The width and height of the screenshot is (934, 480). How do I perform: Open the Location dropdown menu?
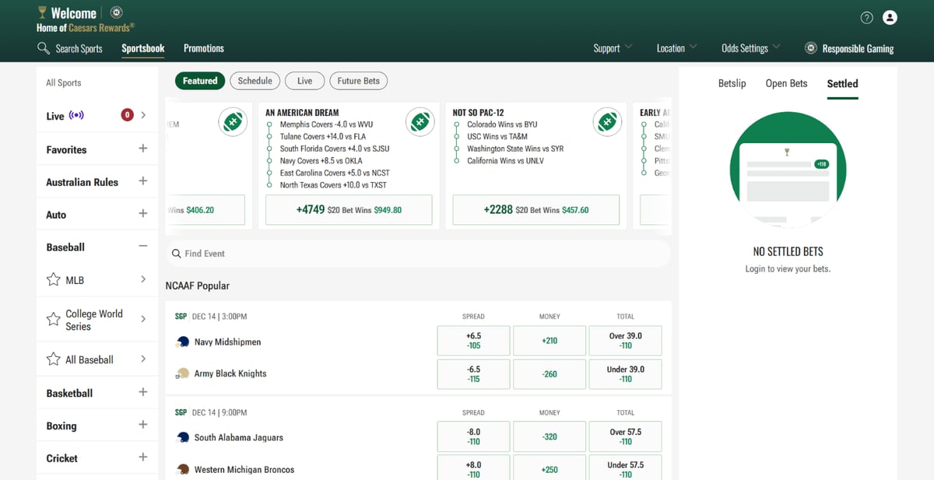(676, 48)
